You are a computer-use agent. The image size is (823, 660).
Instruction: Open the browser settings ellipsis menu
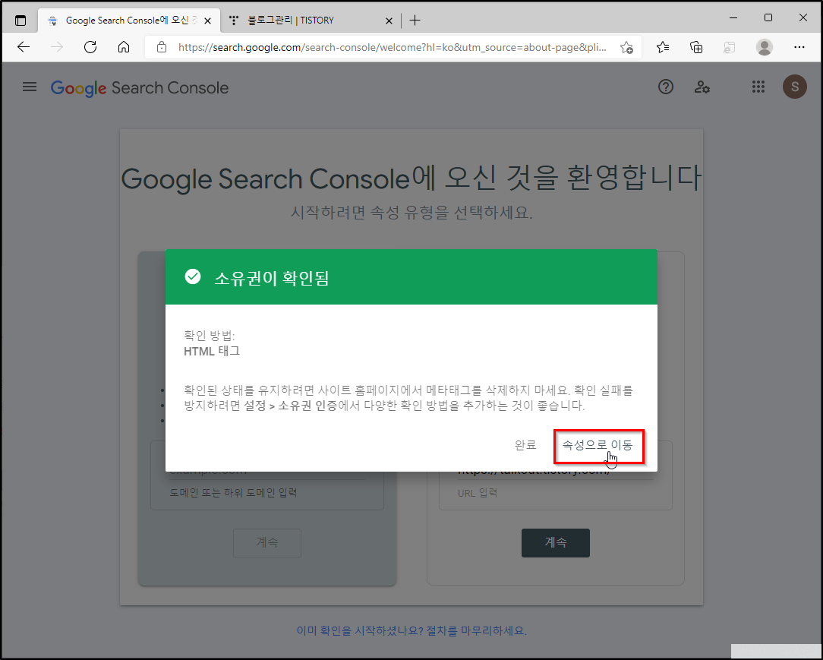pos(799,47)
